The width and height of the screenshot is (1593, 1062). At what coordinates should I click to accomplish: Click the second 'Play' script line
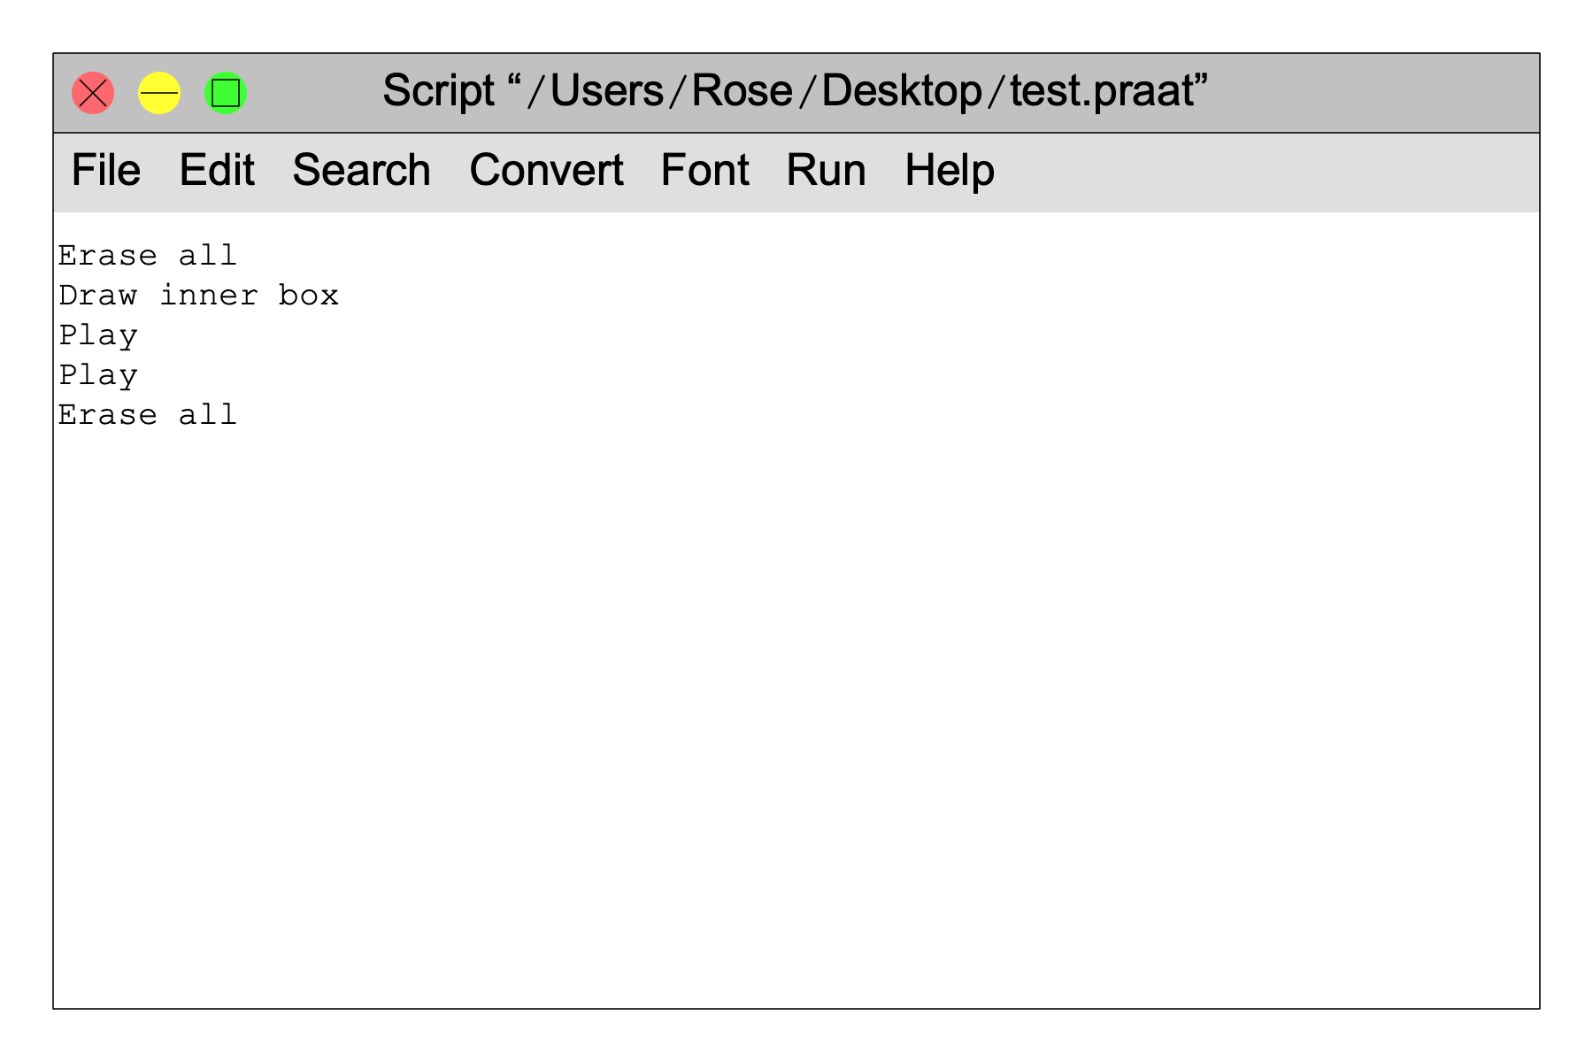point(98,376)
